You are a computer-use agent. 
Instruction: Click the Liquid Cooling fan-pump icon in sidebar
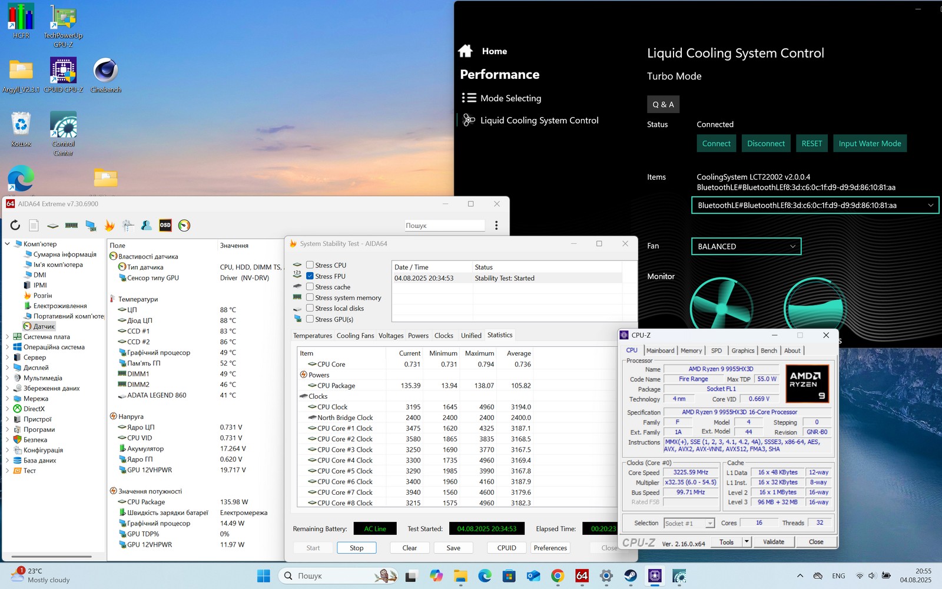tap(469, 120)
